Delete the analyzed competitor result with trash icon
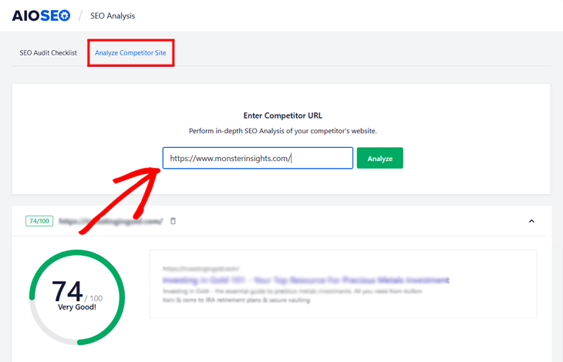The height and width of the screenshot is (362, 563). point(173,221)
